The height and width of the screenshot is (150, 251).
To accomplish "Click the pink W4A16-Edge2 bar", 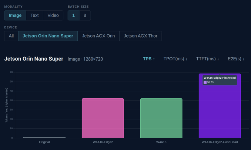I will point(103,118).
